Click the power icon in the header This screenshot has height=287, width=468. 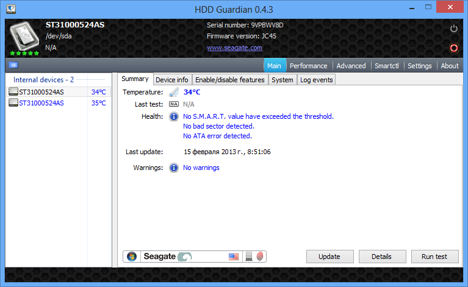point(454,29)
